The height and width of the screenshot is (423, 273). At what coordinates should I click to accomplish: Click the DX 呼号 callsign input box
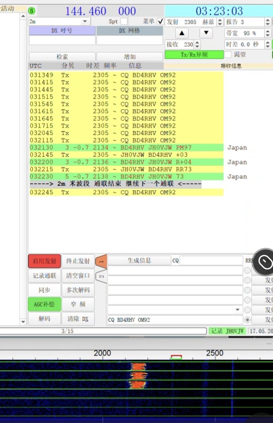(62, 40)
